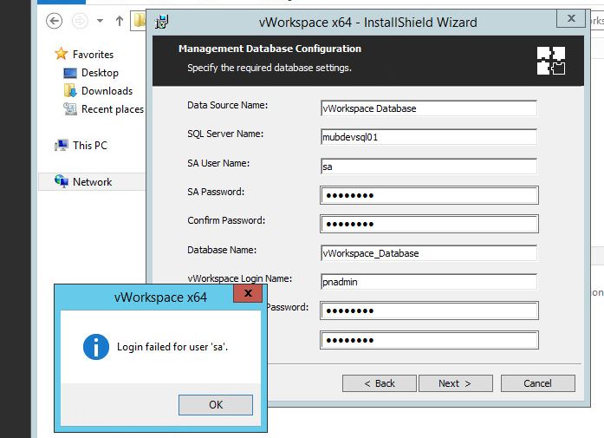
Task: Click the Next button in the wizard
Action: (455, 383)
